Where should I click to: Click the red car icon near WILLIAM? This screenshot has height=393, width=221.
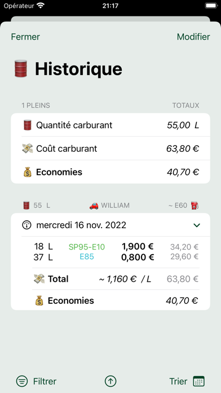[x=94, y=206]
